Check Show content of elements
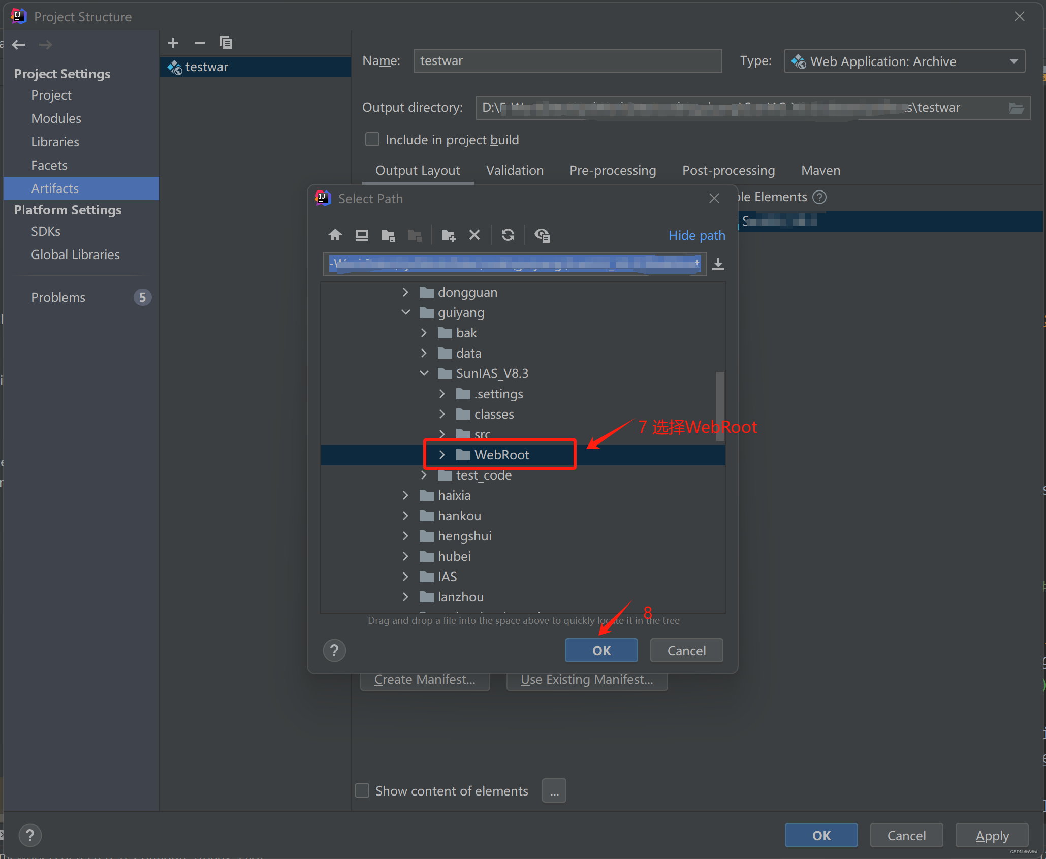 coord(362,790)
